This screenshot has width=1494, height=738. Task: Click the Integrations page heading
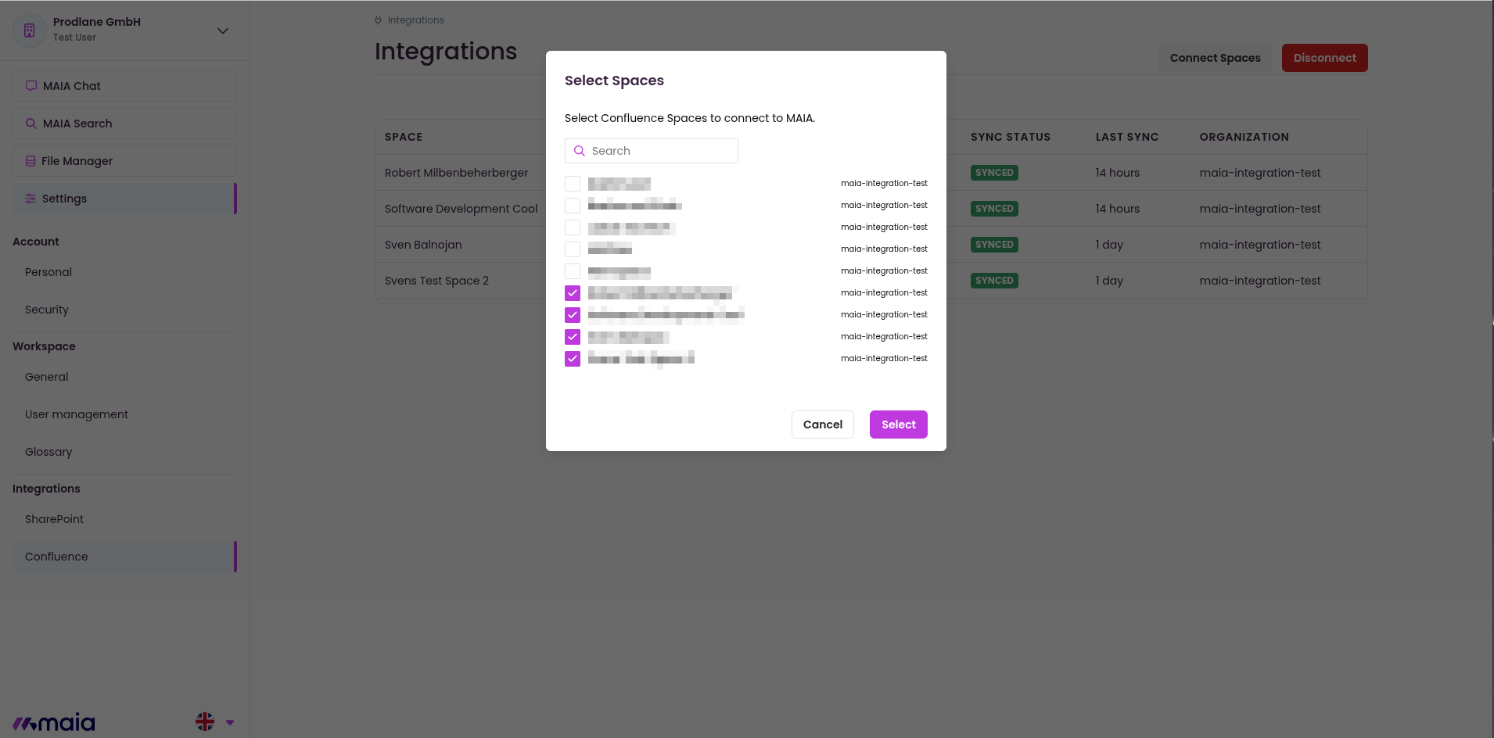446,52
